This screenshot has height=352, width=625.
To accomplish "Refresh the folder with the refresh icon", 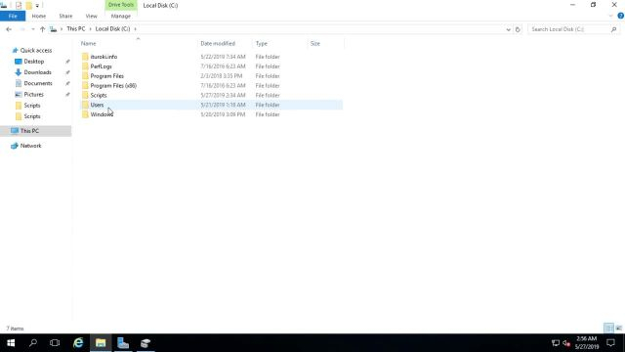I will 518,29.
